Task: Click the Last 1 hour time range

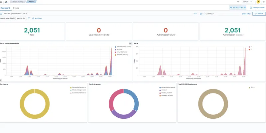Action: (x=209, y=14)
